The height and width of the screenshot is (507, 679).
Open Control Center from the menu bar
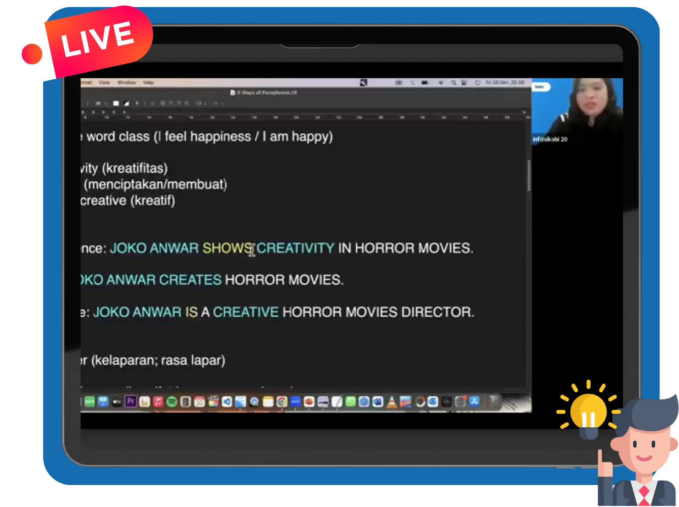tap(464, 83)
